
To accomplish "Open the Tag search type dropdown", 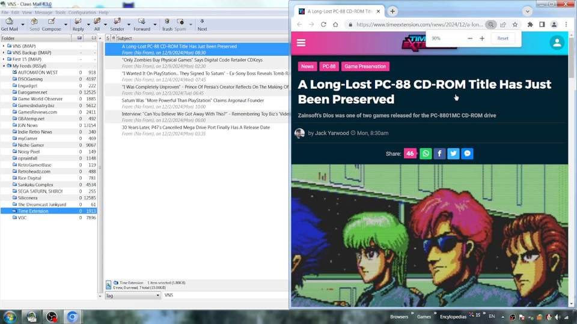I will [x=133, y=295].
